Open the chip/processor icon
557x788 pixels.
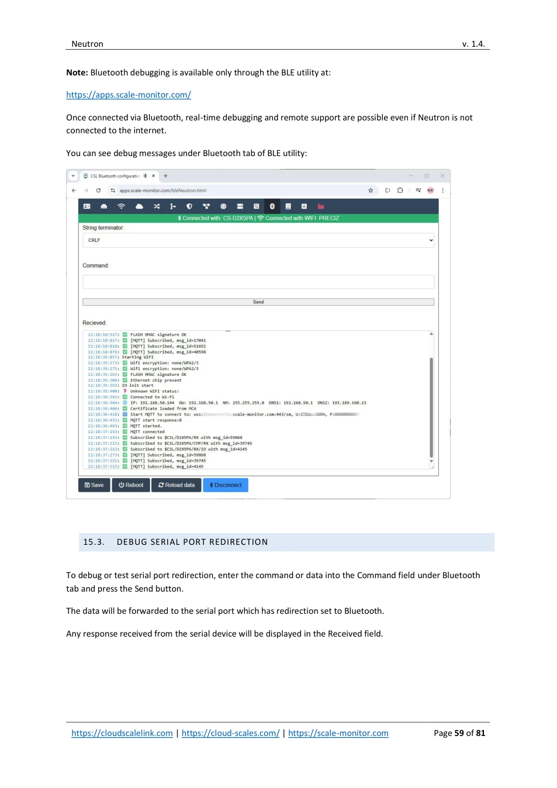click(223, 206)
